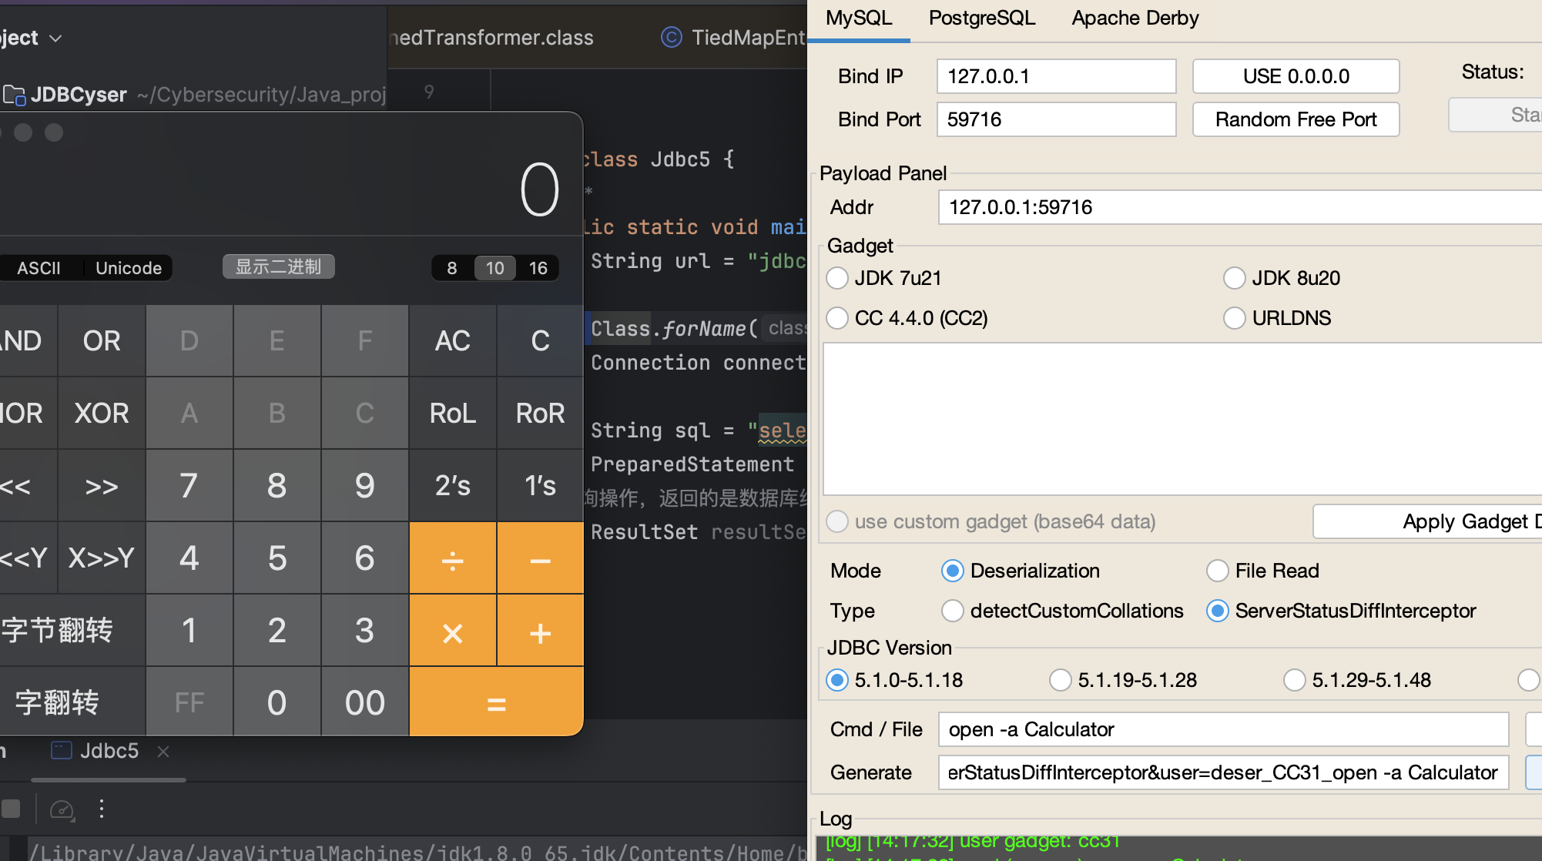Open the Apache Derby tab
The width and height of the screenshot is (1542, 861).
coord(1135,18)
